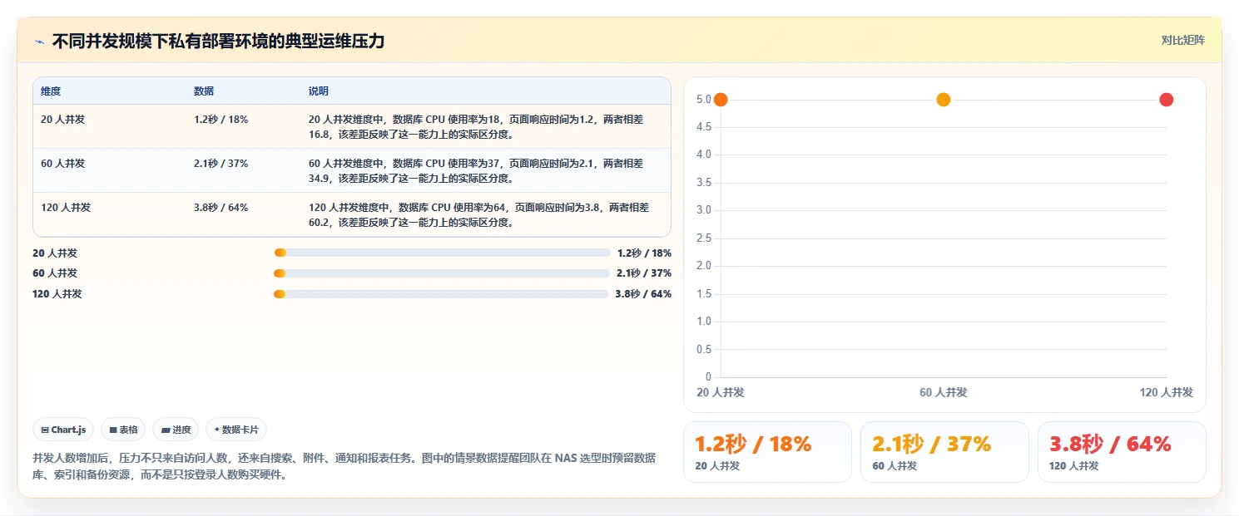Click the 3.8秒 / 64% value beside progress bar
This screenshot has height=516, width=1239.
(643, 294)
